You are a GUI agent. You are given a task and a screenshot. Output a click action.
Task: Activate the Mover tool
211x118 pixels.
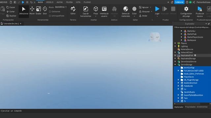click(x=32, y=11)
